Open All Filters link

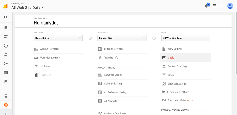click(45, 66)
